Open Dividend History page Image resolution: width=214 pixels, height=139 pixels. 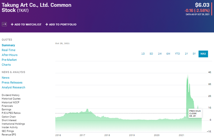(x=11, y=95)
